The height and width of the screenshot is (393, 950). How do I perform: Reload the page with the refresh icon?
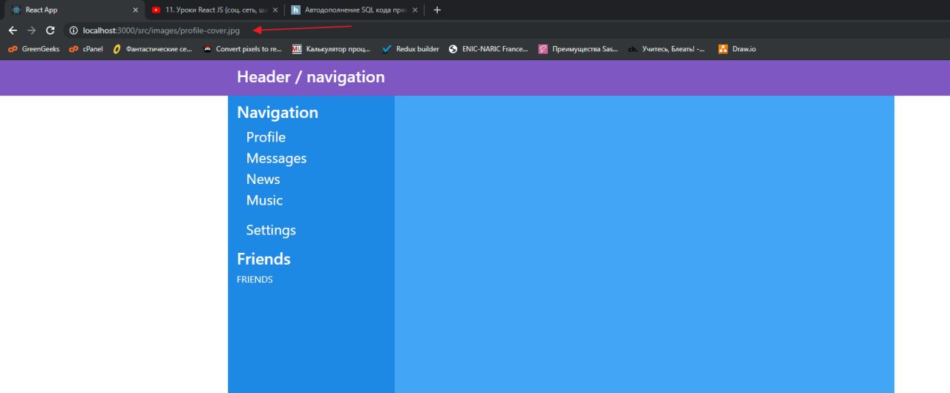point(50,30)
